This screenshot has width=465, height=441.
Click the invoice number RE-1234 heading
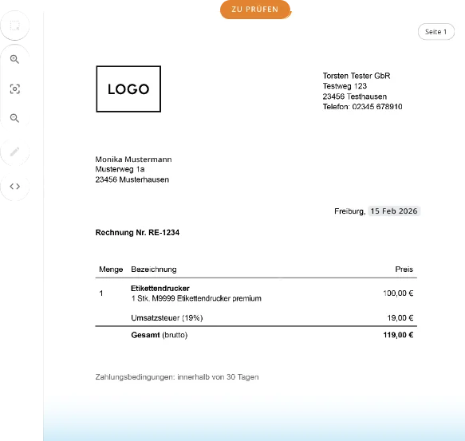pos(137,233)
